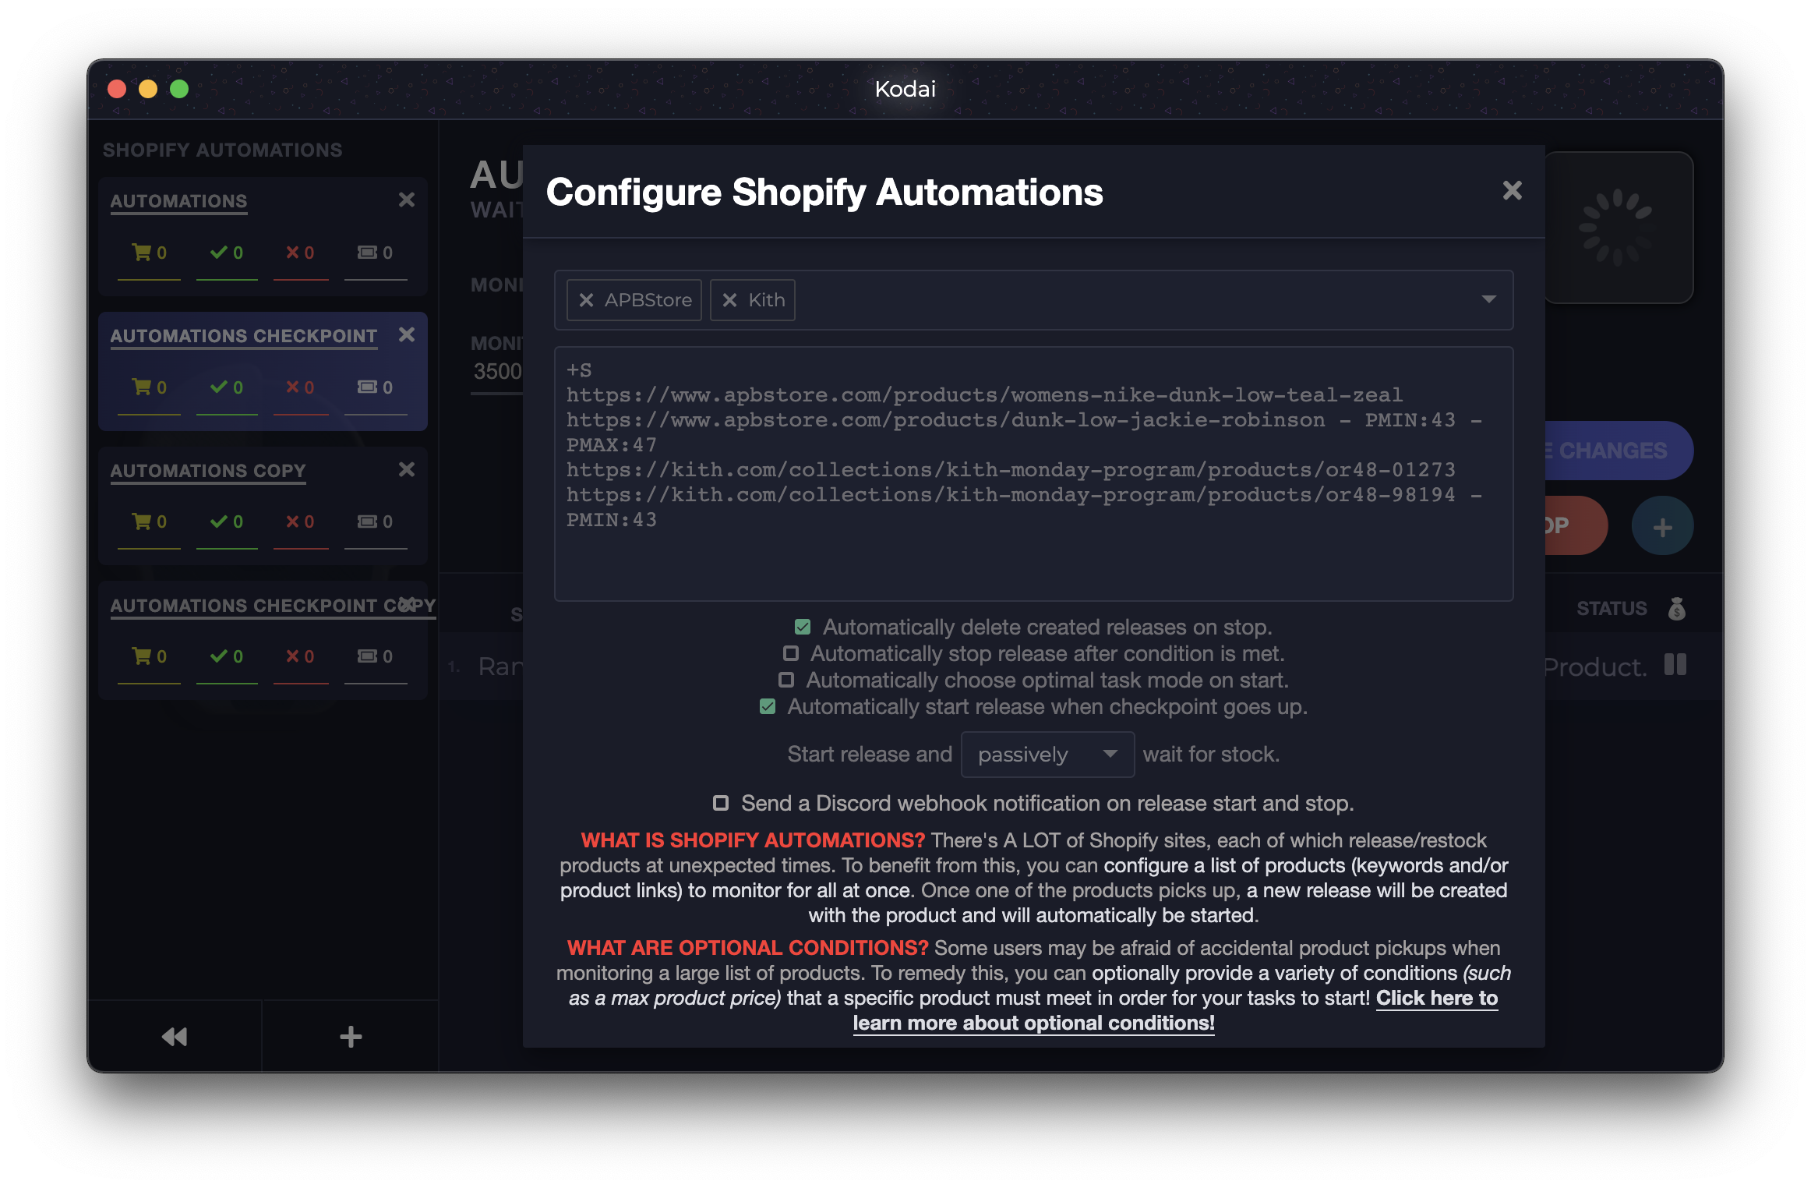This screenshot has width=1811, height=1188.
Task: Click failed X count in AUTOMATIONS CHECKPOINT COPY
Action: (301, 656)
